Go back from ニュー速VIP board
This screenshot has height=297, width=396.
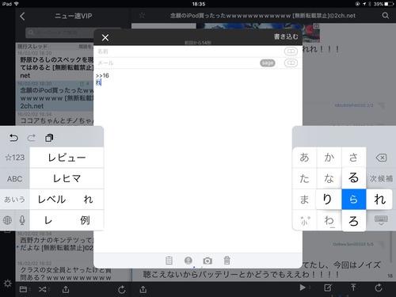[x=22, y=16]
